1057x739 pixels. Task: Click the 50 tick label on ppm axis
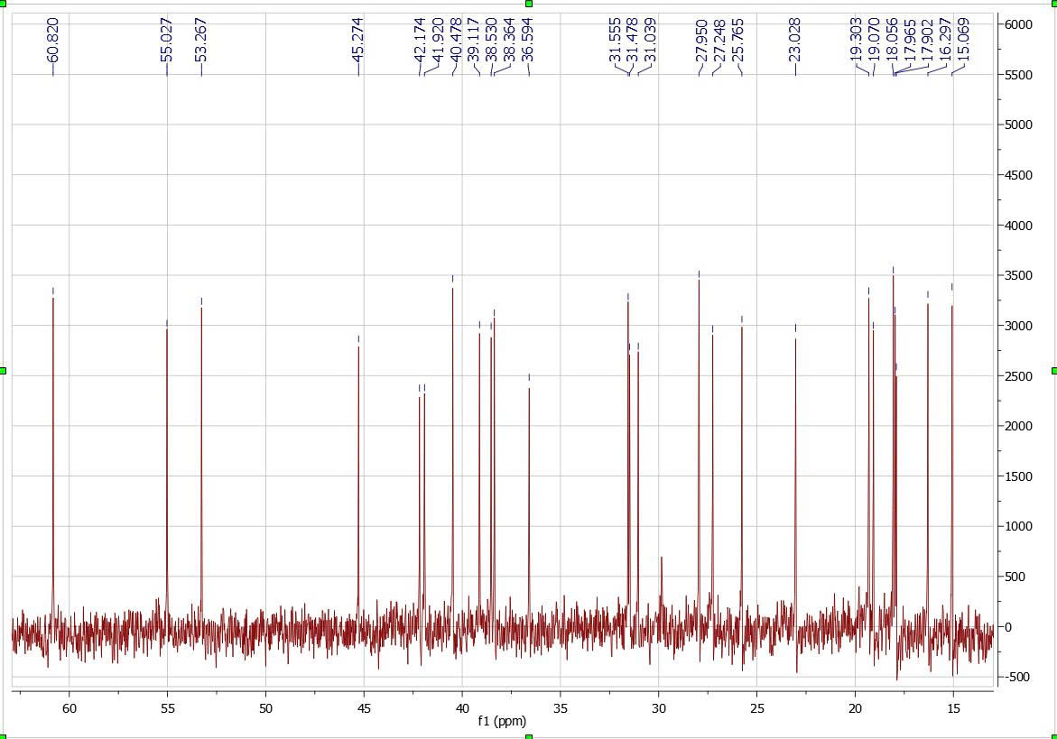[x=266, y=708]
